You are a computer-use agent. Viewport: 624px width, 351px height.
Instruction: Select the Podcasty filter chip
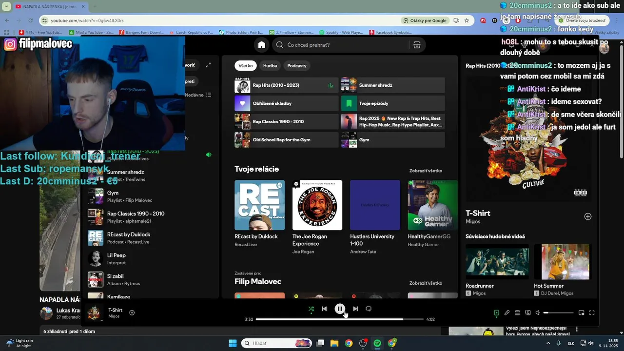(297, 66)
